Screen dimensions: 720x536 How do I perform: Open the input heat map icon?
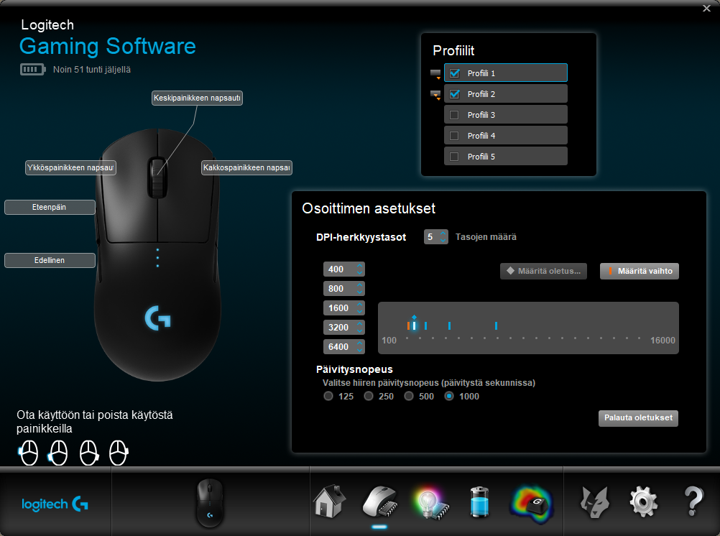(x=531, y=504)
